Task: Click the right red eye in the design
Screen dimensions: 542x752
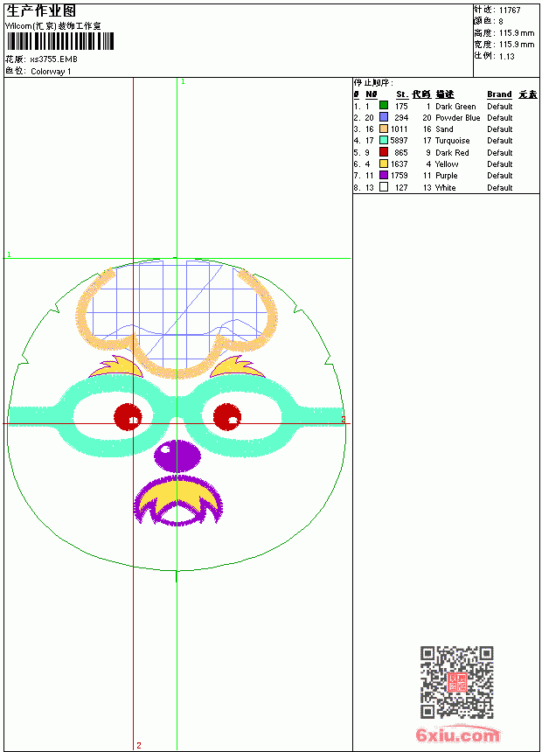Action: 227,417
